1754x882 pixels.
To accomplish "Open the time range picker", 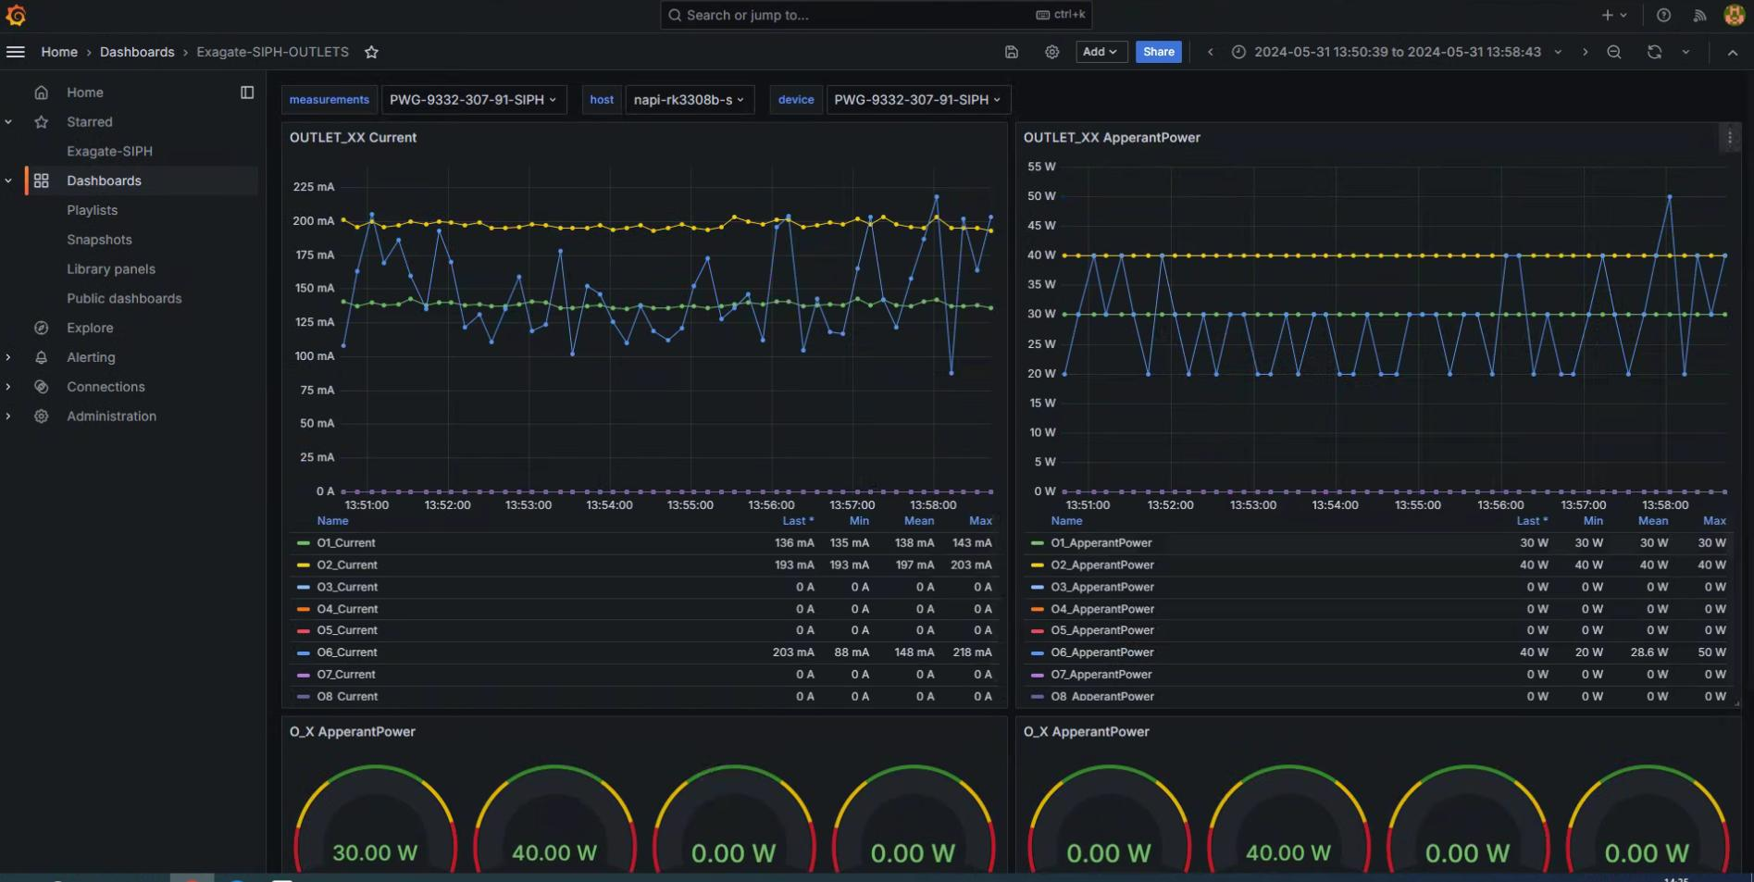I will coord(1396,53).
